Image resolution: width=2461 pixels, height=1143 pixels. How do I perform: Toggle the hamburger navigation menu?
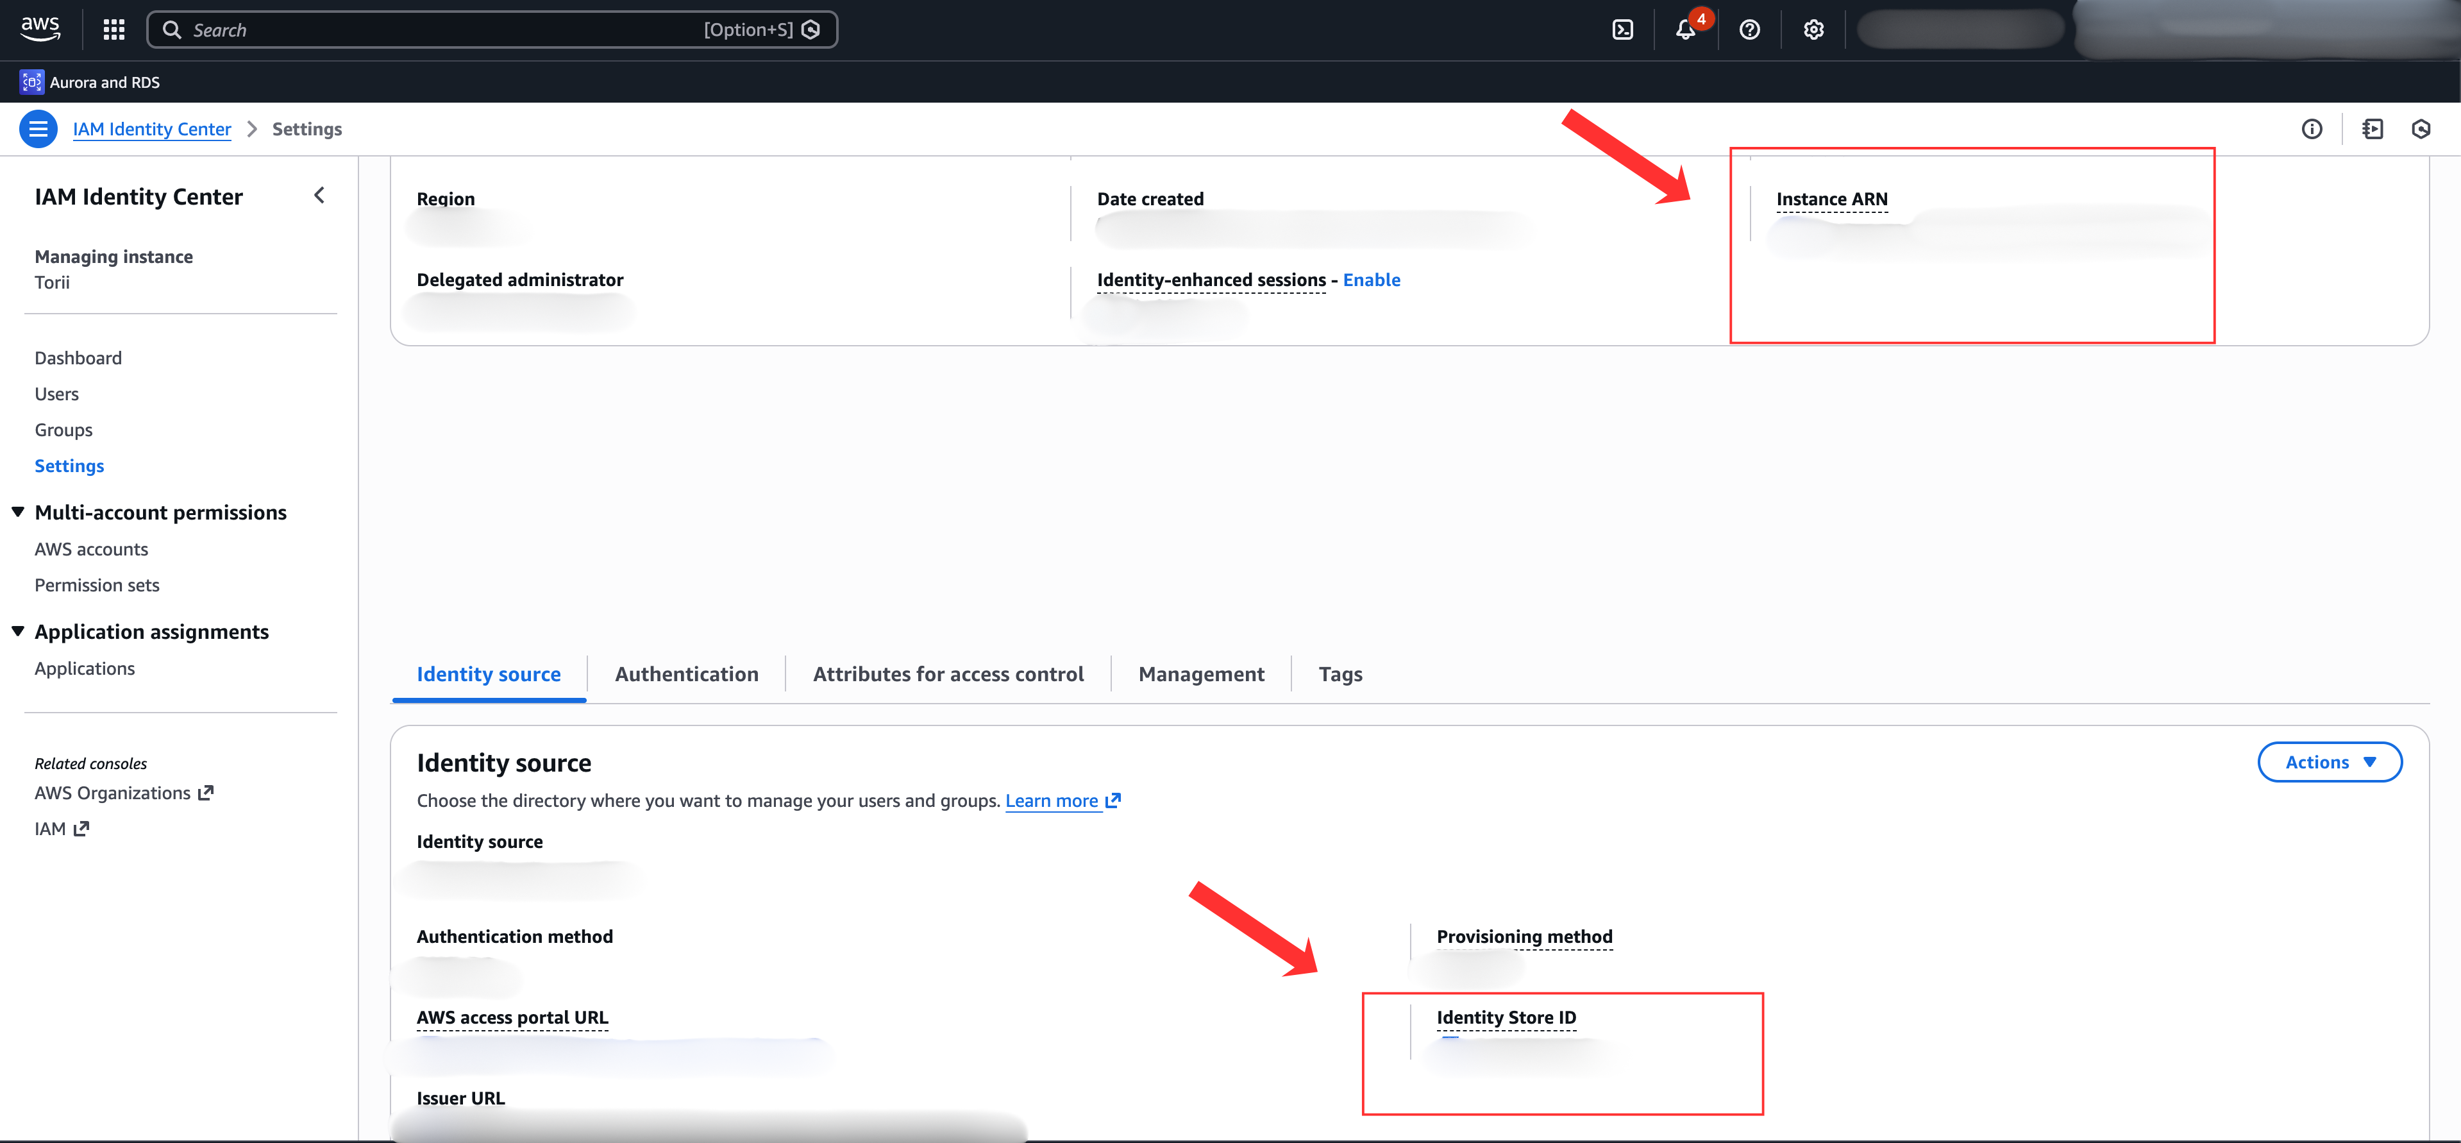coord(38,129)
